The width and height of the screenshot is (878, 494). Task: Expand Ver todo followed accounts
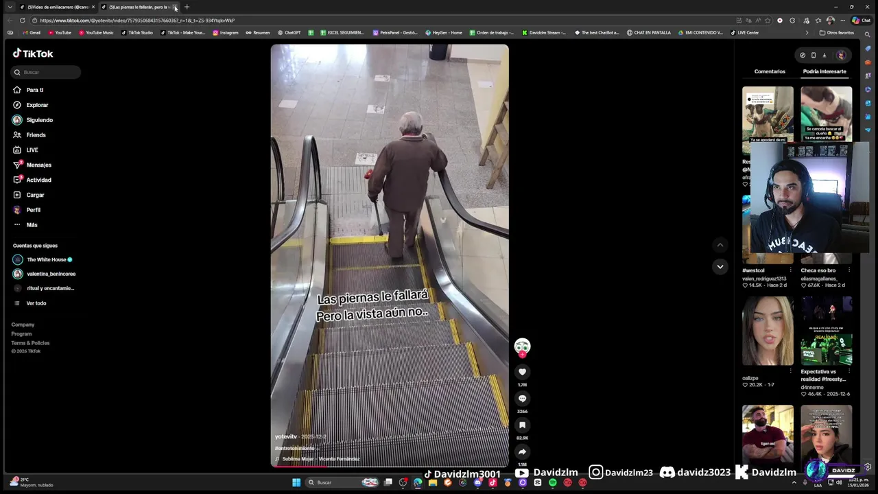[x=36, y=303]
